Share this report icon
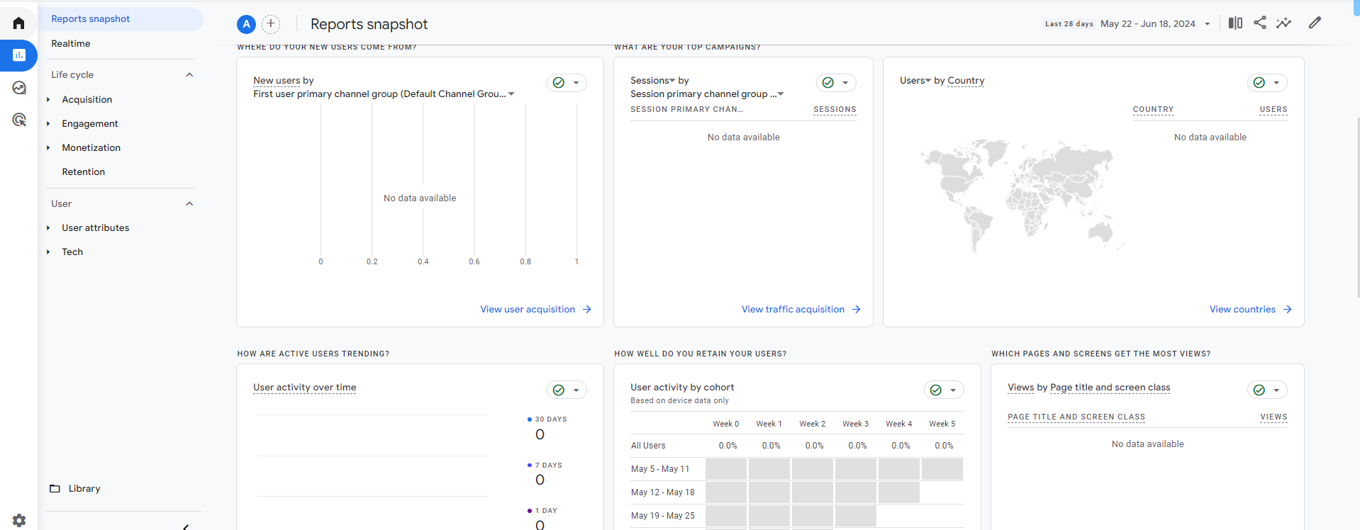This screenshot has width=1360, height=530. tap(1260, 23)
